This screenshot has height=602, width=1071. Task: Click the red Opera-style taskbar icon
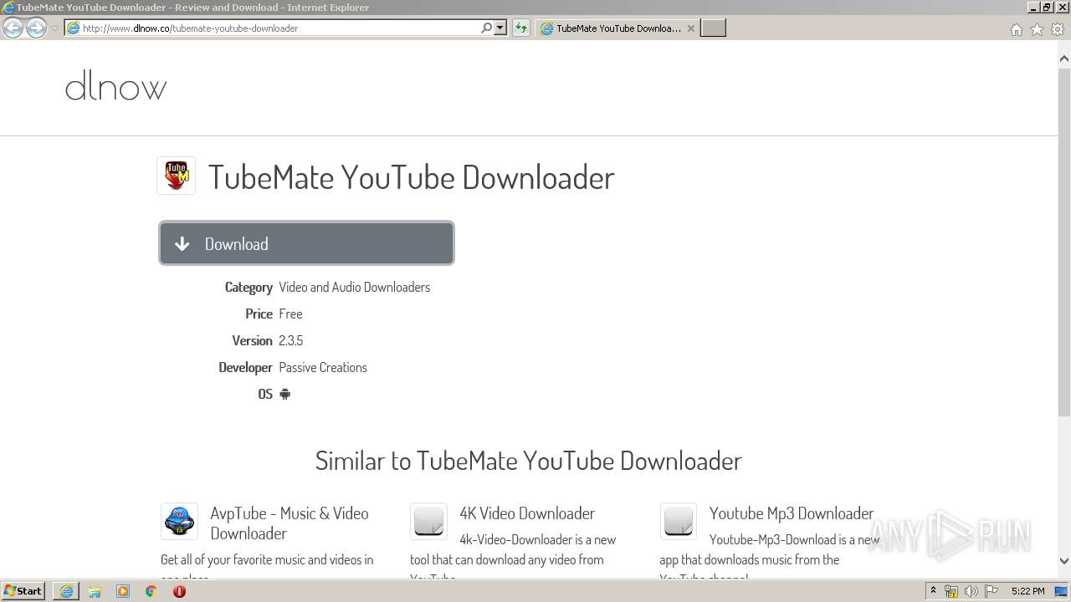[179, 591]
